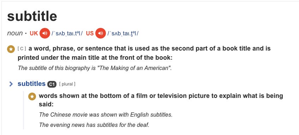This screenshot has height=135, width=299.
Task: Click the evening news example sentence
Action: coord(94,125)
